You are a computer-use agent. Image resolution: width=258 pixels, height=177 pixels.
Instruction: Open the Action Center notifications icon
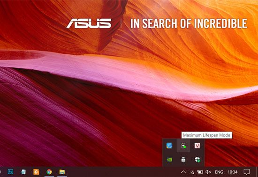pyautogui.click(x=246, y=172)
